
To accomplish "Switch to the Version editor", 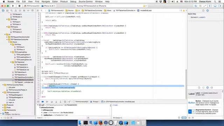I will [x=205, y=6].
